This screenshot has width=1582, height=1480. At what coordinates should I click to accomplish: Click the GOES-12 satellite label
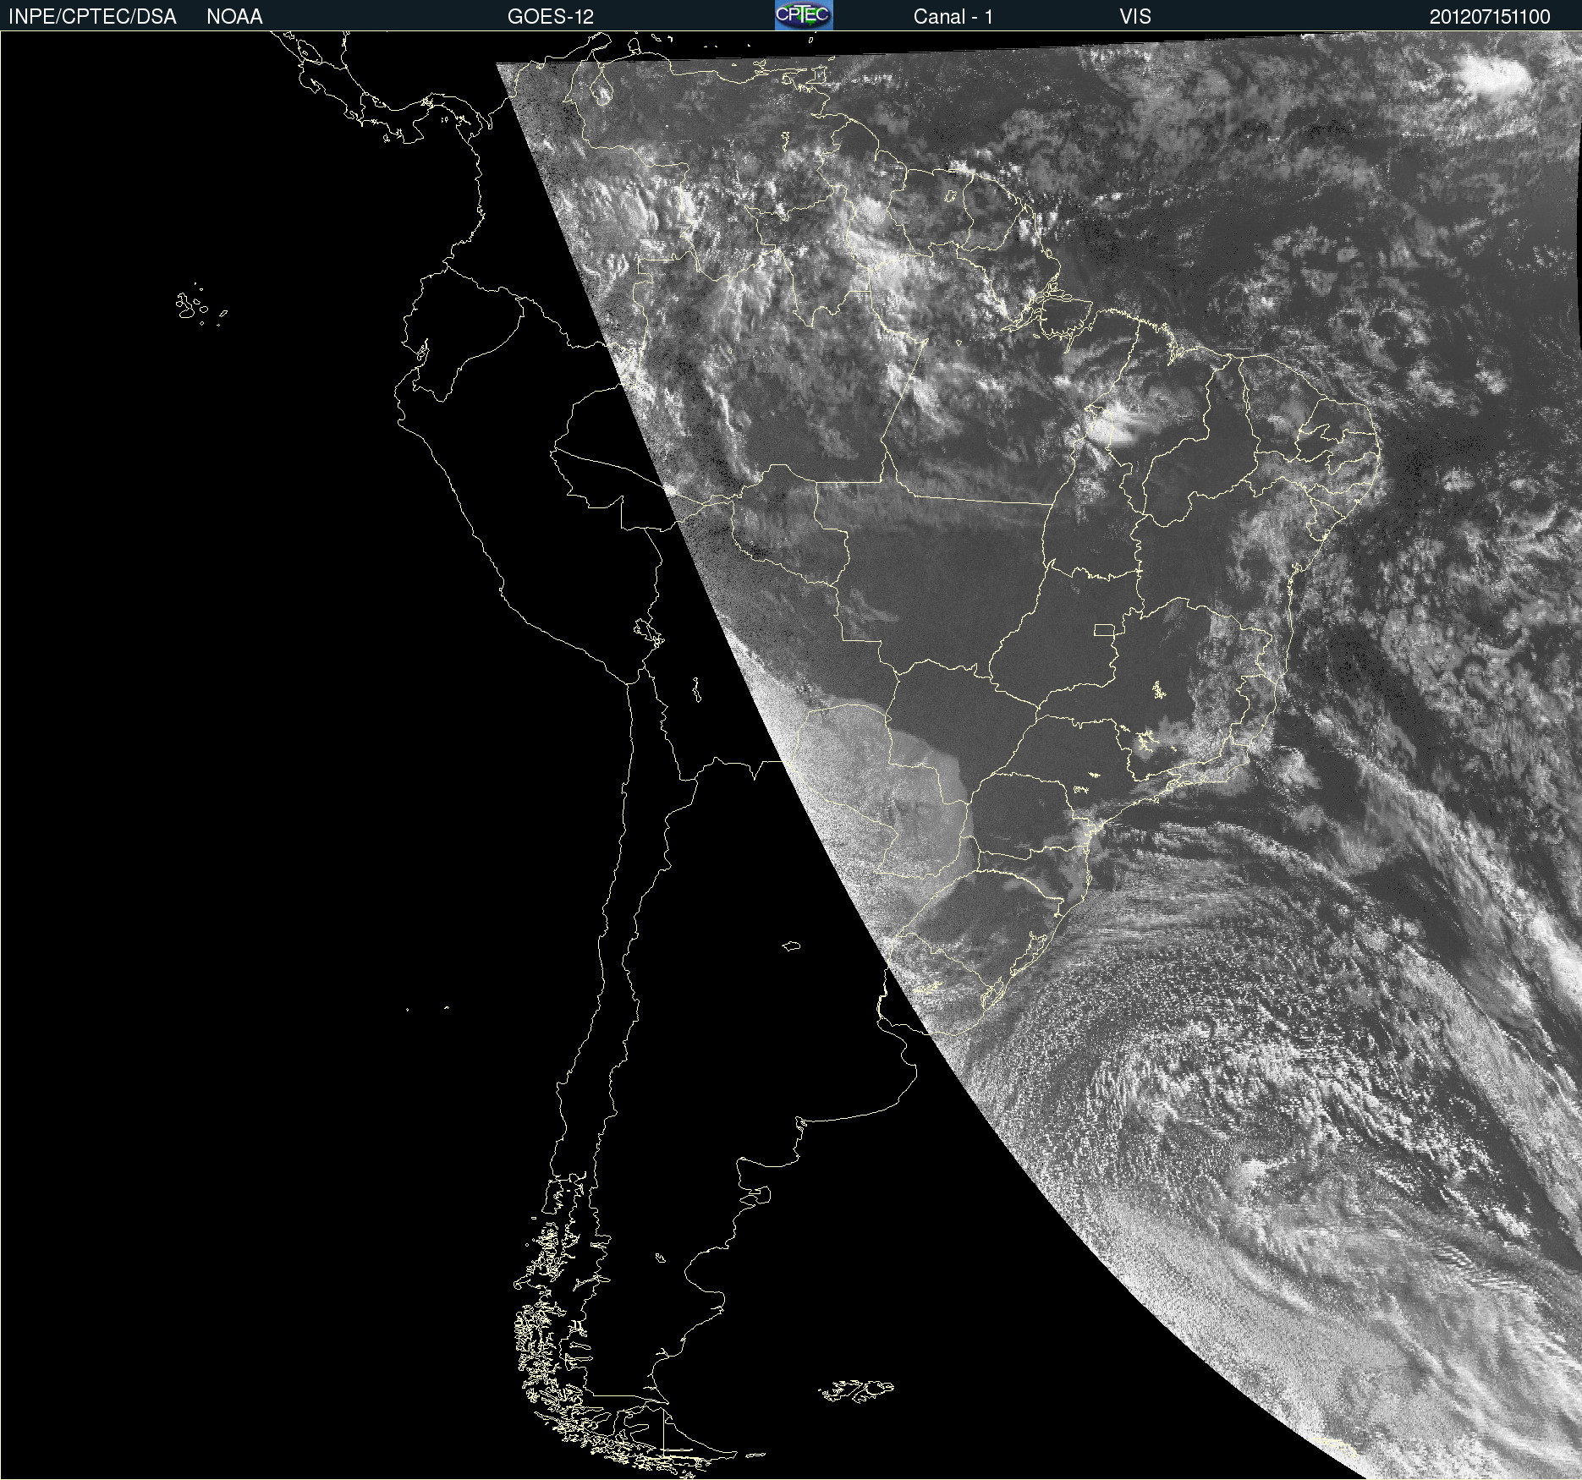pos(551,17)
